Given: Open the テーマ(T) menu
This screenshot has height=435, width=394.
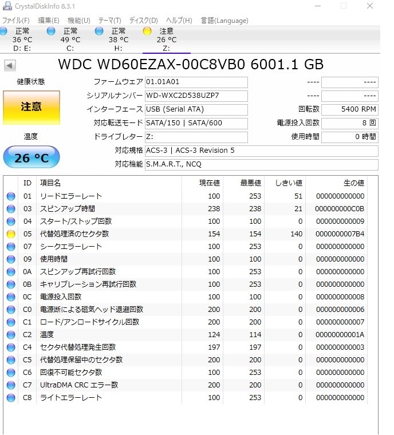Looking at the screenshot, I should tap(110, 21).
